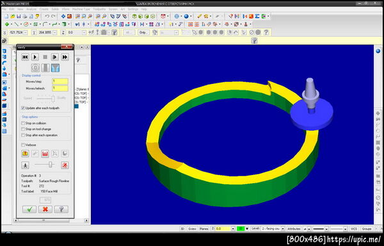Click the Save diskette icon

19,17
